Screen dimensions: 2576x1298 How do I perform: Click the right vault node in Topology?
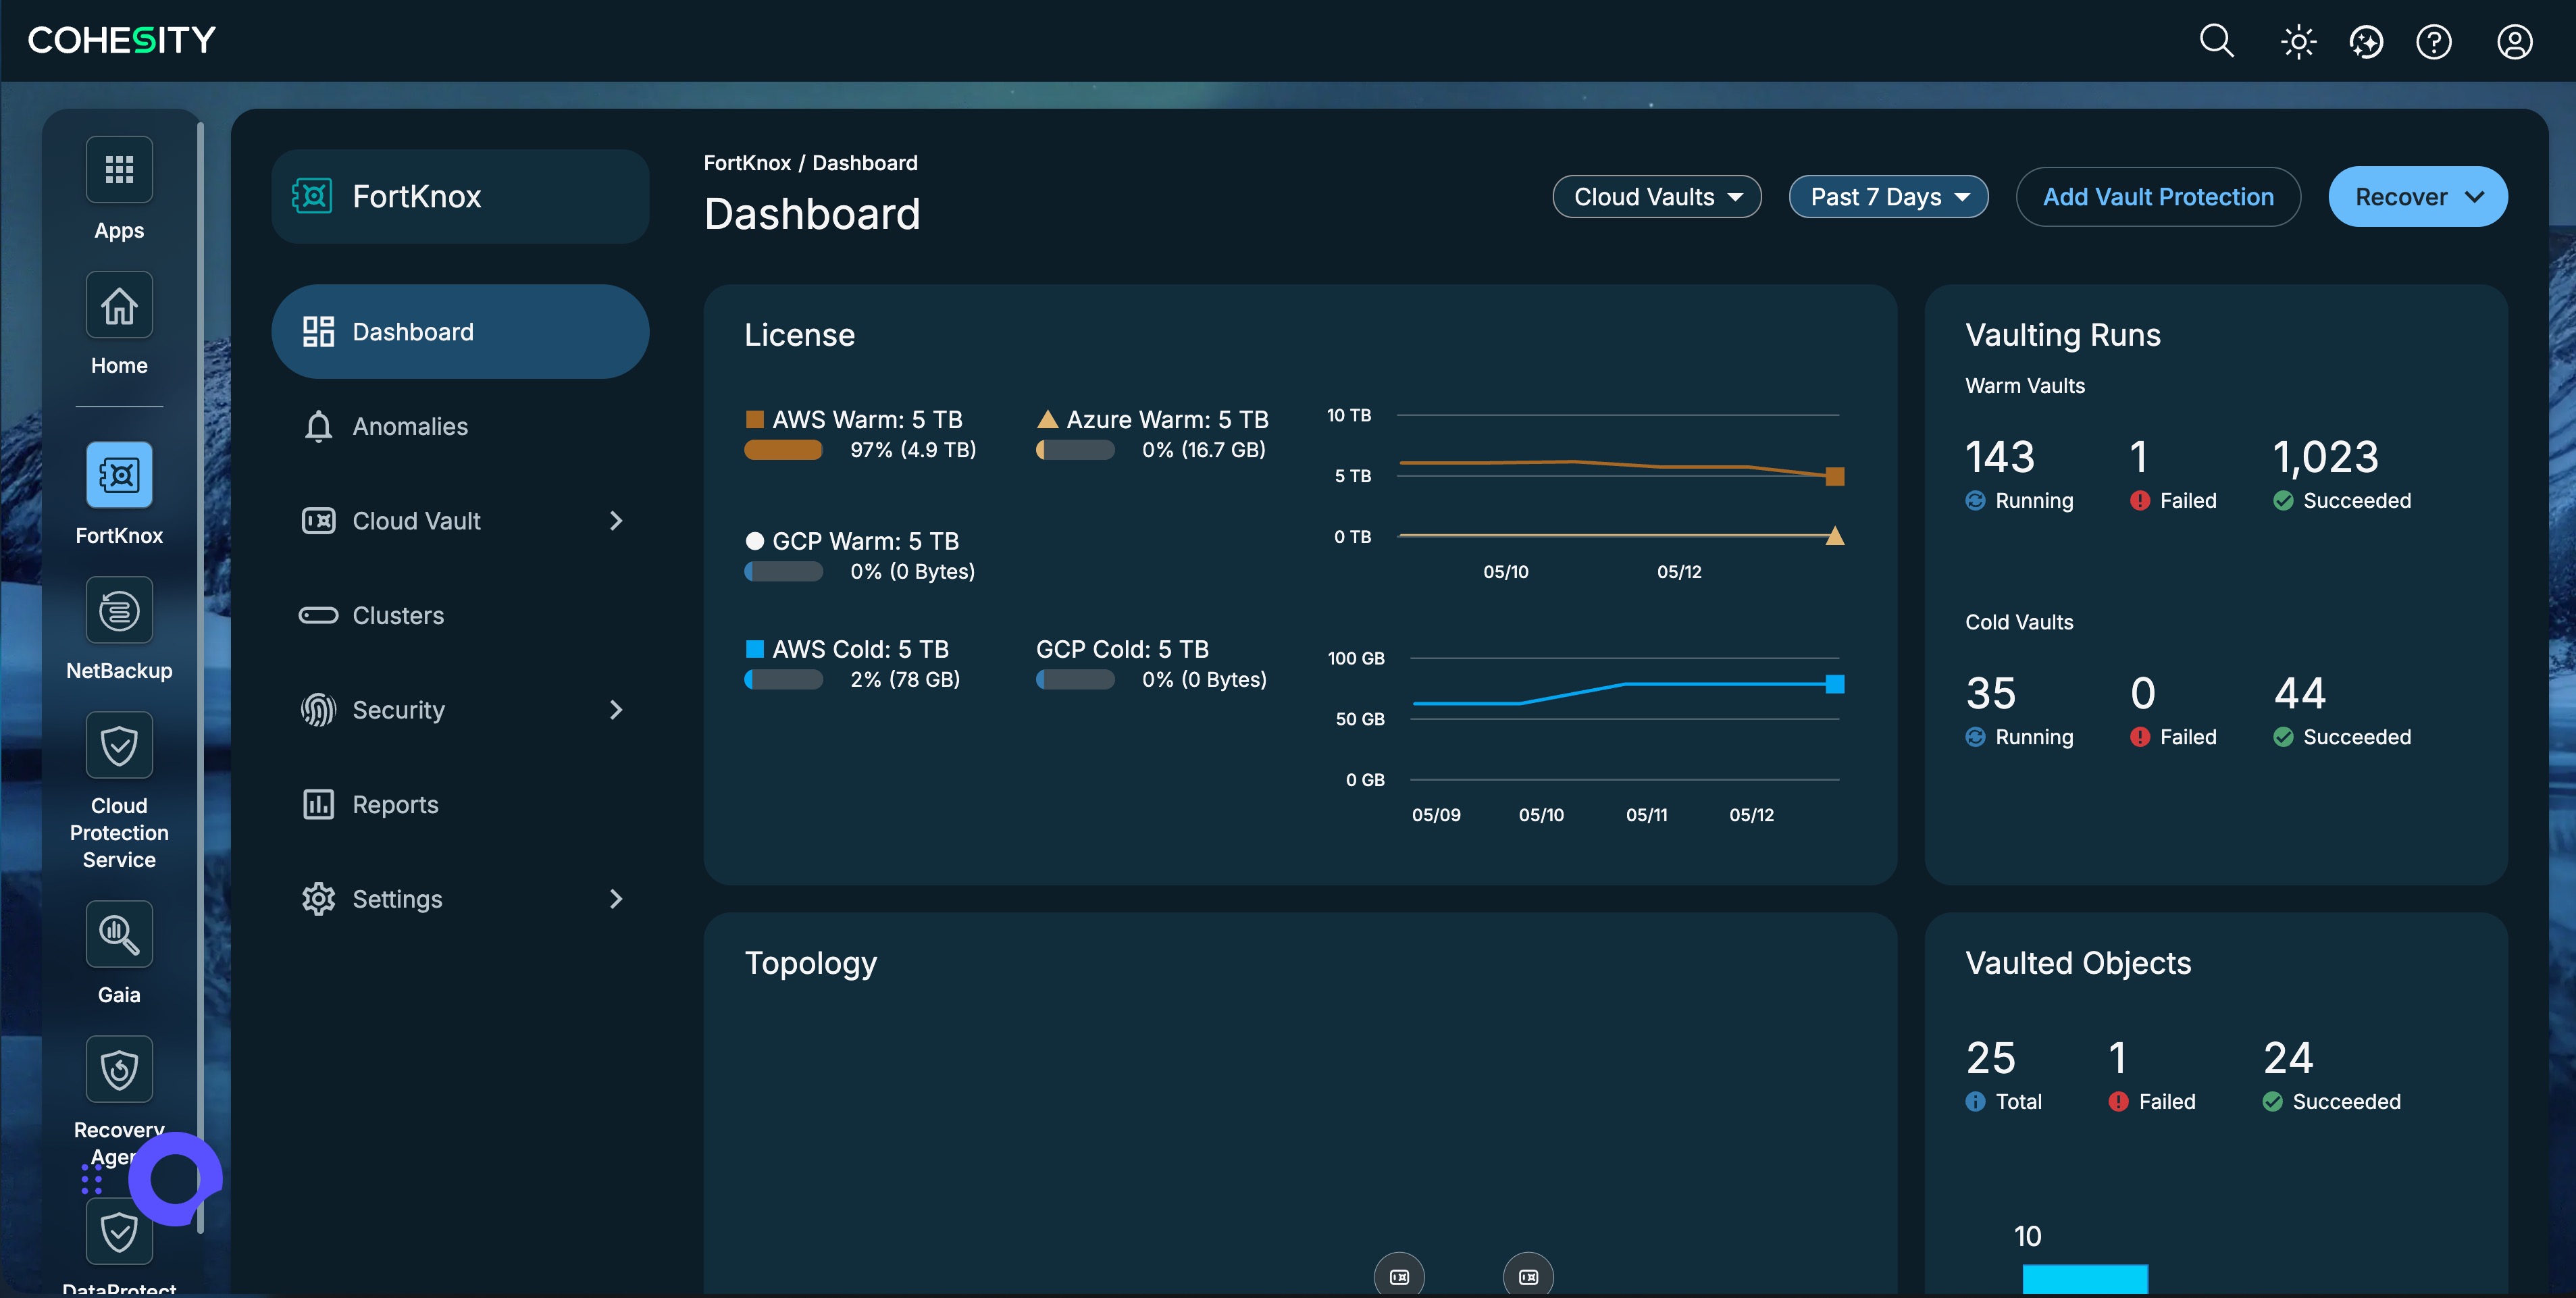click(x=1528, y=1276)
